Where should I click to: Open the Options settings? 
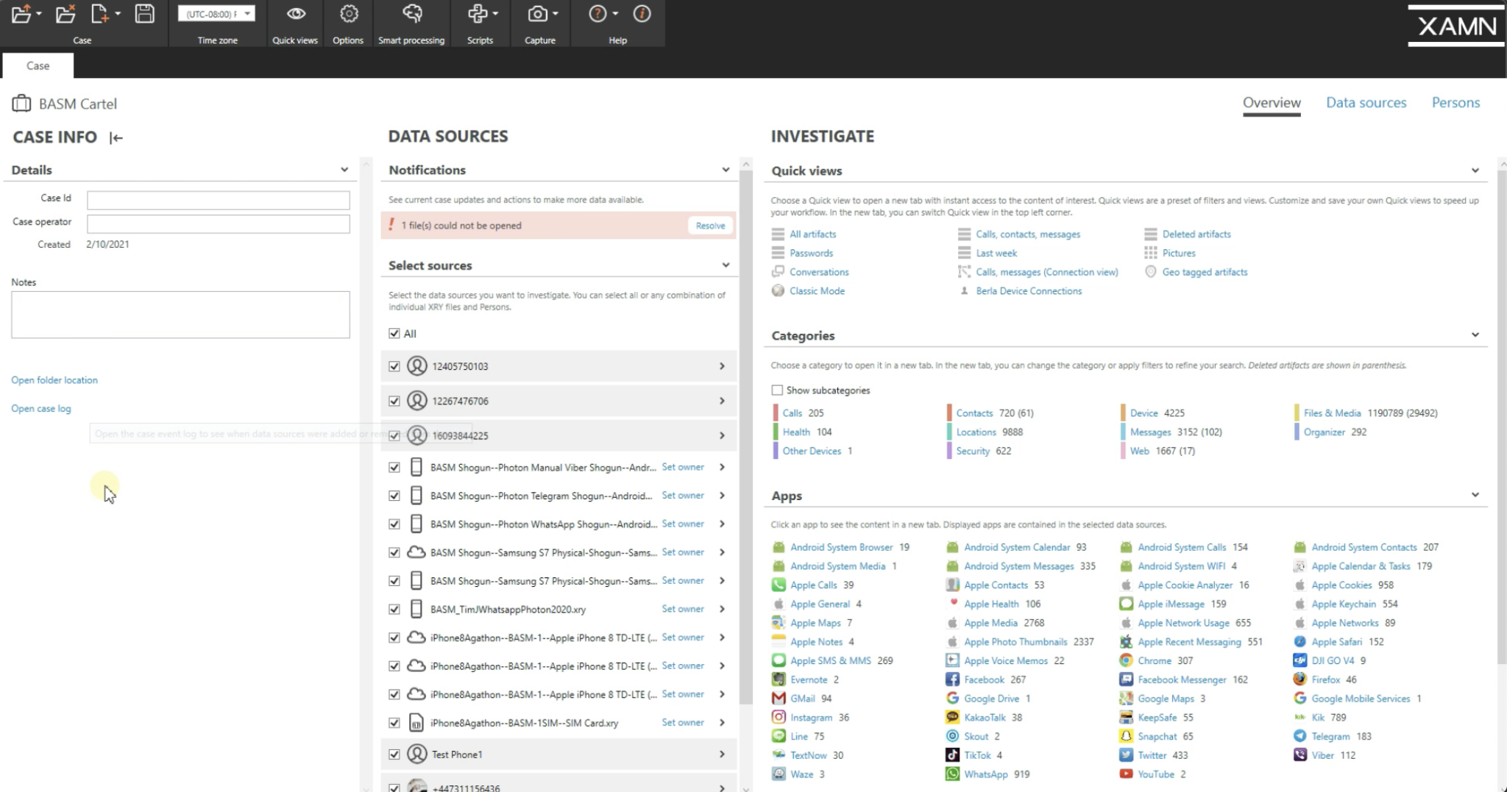point(347,13)
